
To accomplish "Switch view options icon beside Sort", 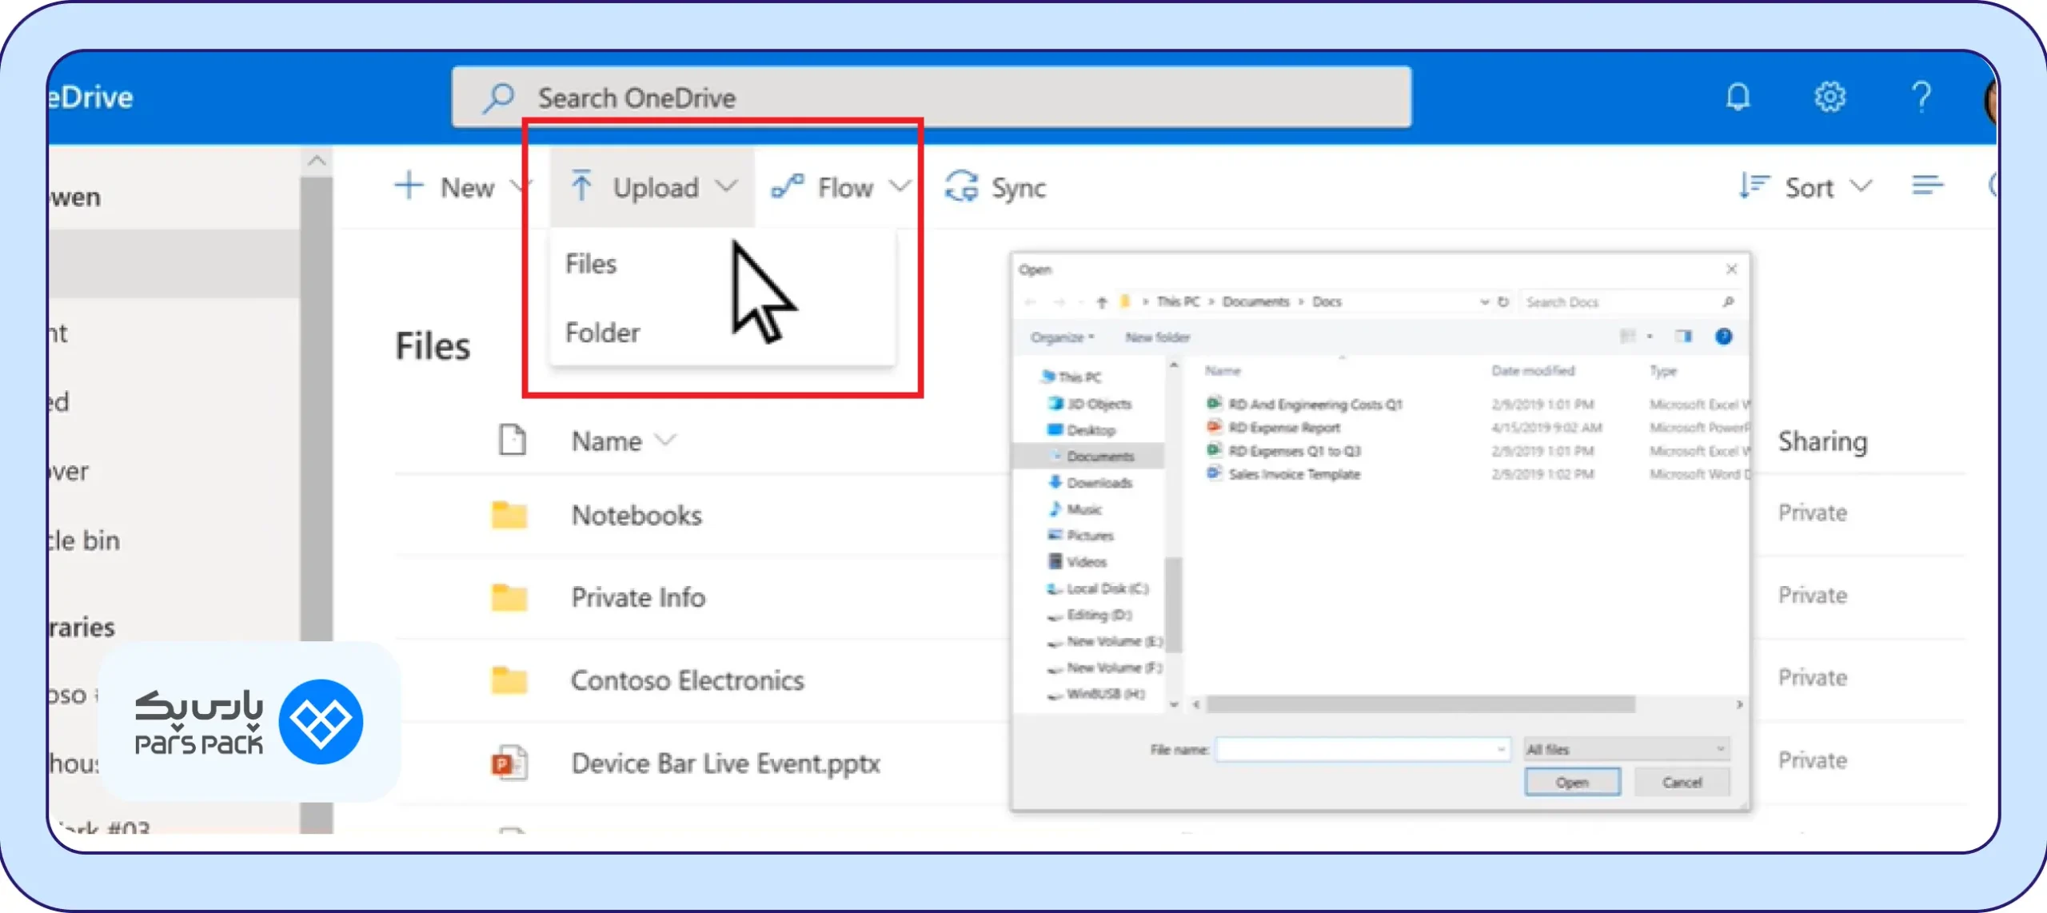I will [x=1928, y=186].
